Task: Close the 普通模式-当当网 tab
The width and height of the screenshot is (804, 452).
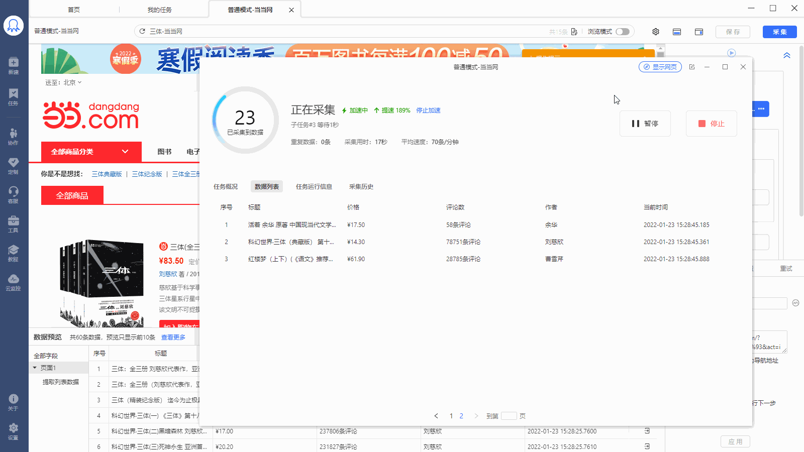Action: (291, 10)
